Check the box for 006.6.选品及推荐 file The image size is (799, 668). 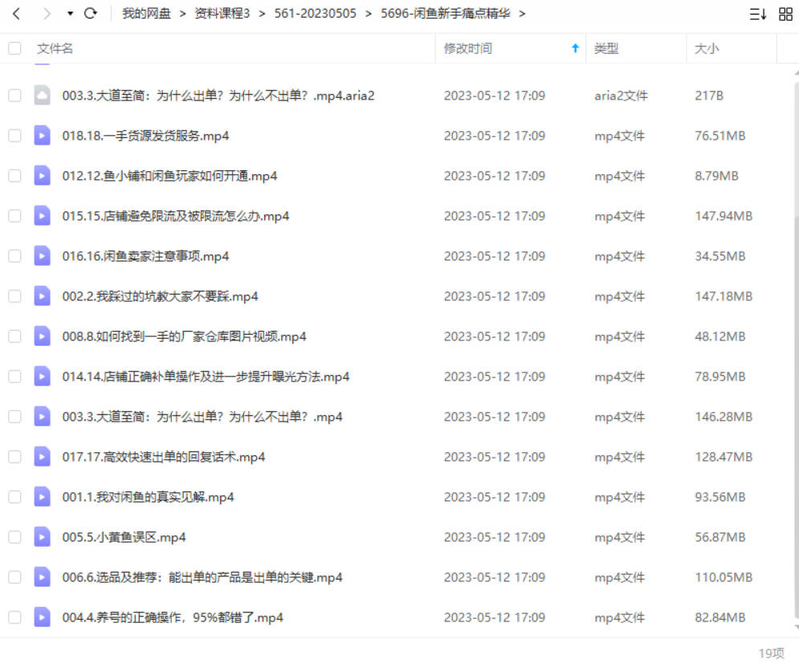point(14,577)
